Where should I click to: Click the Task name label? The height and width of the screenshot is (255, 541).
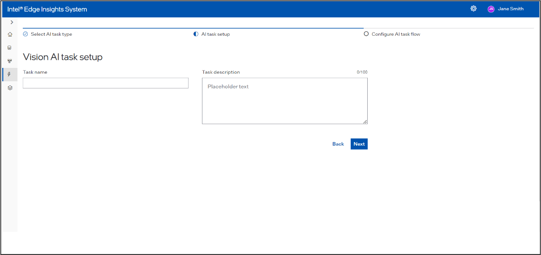coord(35,72)
